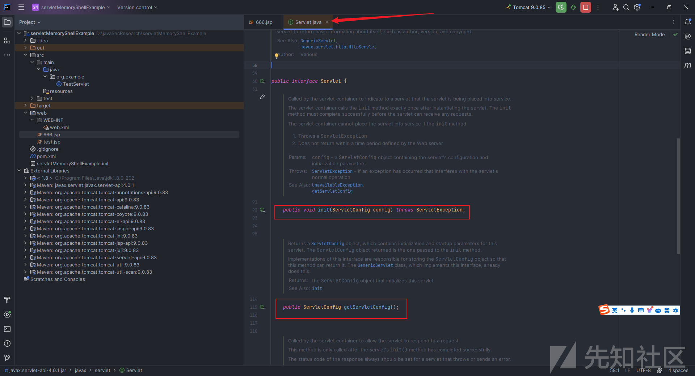Open IDE Settings gear icon
The image size is (695, 376).
click(x=637, y=7)
